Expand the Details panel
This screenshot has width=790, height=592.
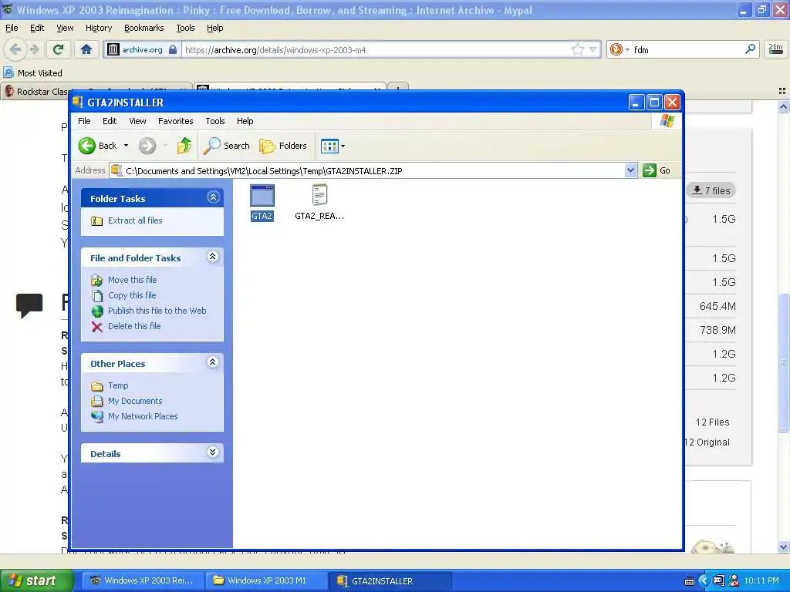213,452
